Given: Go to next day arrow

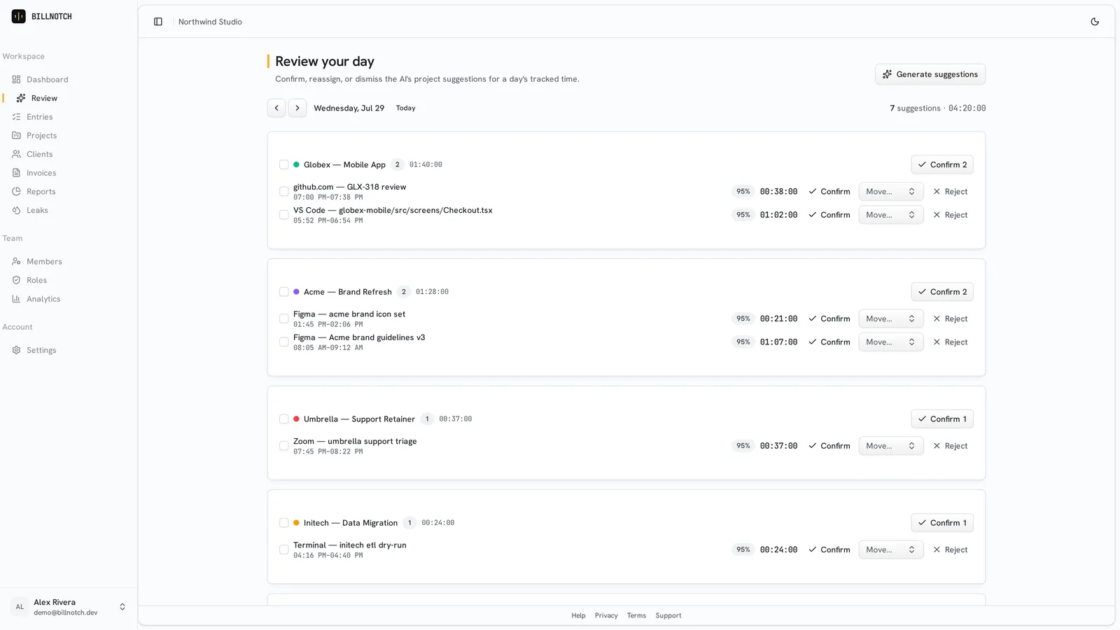Looking at the screenshot, I should click(297, 108).
